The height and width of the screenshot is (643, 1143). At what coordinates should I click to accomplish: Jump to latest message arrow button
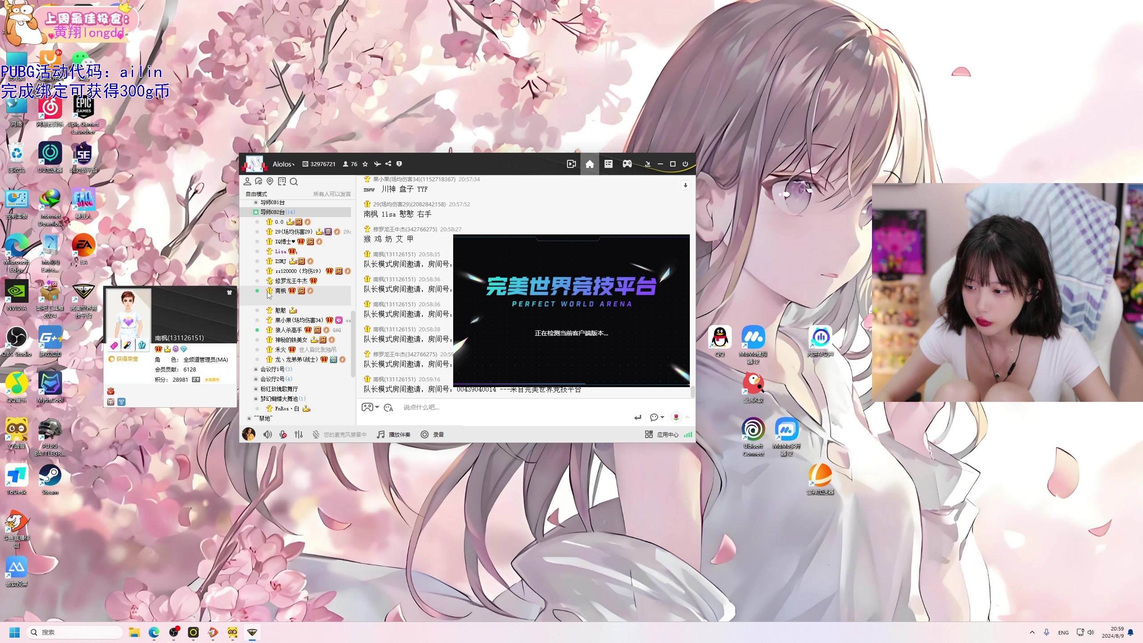[685, 185]
